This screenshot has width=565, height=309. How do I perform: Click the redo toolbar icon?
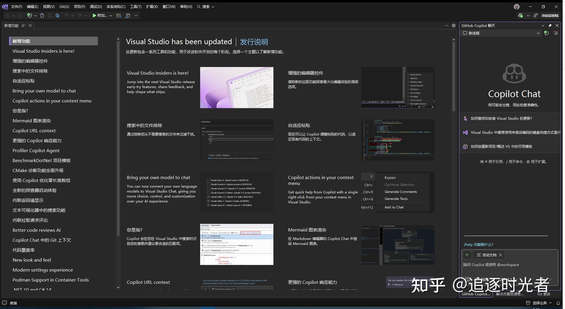pyautogui.click(x=79, y=16)
